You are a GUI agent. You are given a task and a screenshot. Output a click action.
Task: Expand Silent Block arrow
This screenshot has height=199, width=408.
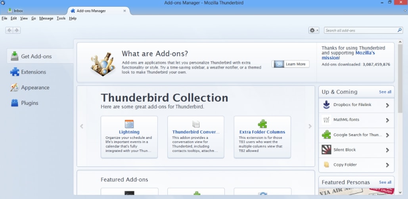387,150
